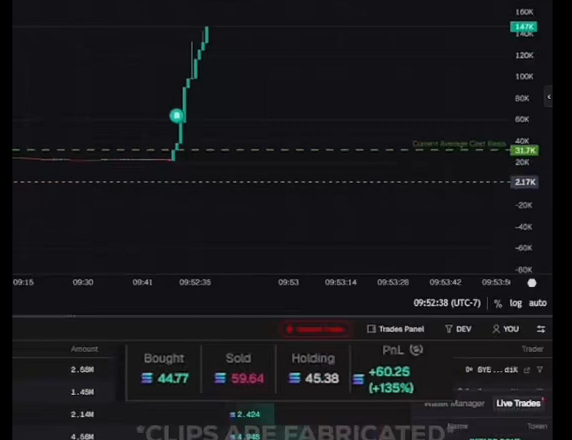Click the Amount column header
Viewport: 572px width, 440px height.
(x=84, y=349)
